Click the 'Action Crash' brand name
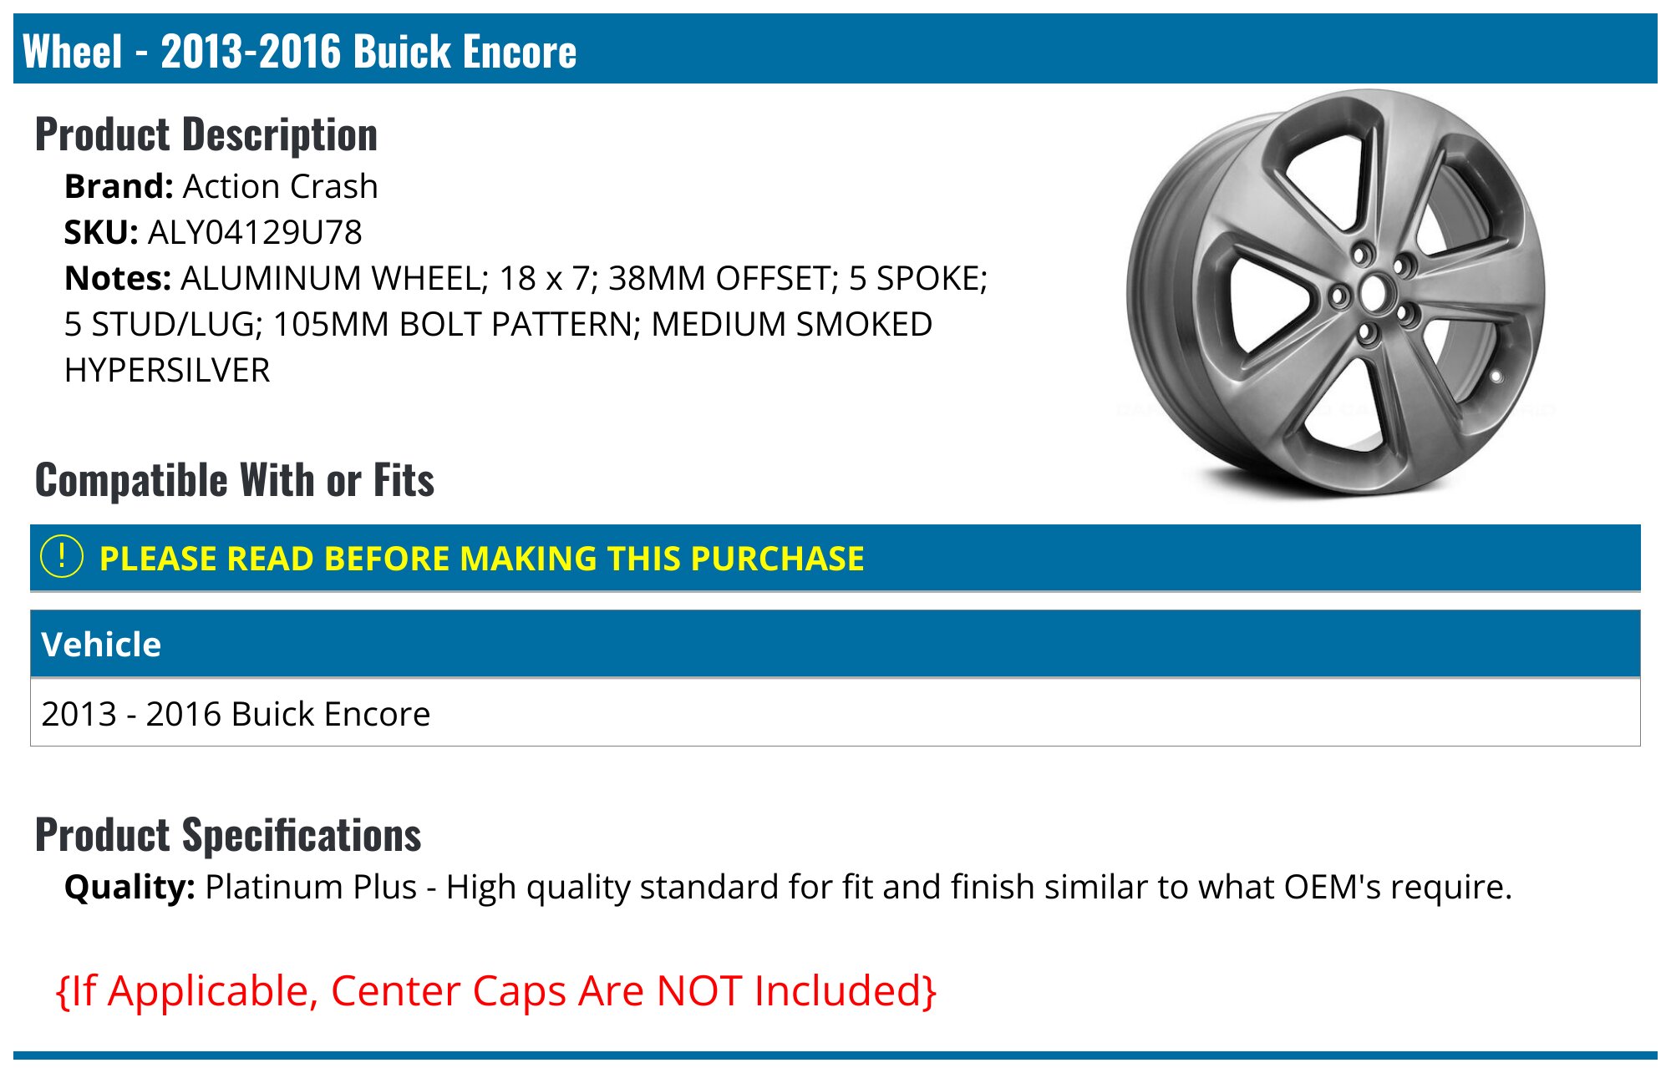Image resolution: width=1671 pixels, height=1073 pixels. point(280,186)
